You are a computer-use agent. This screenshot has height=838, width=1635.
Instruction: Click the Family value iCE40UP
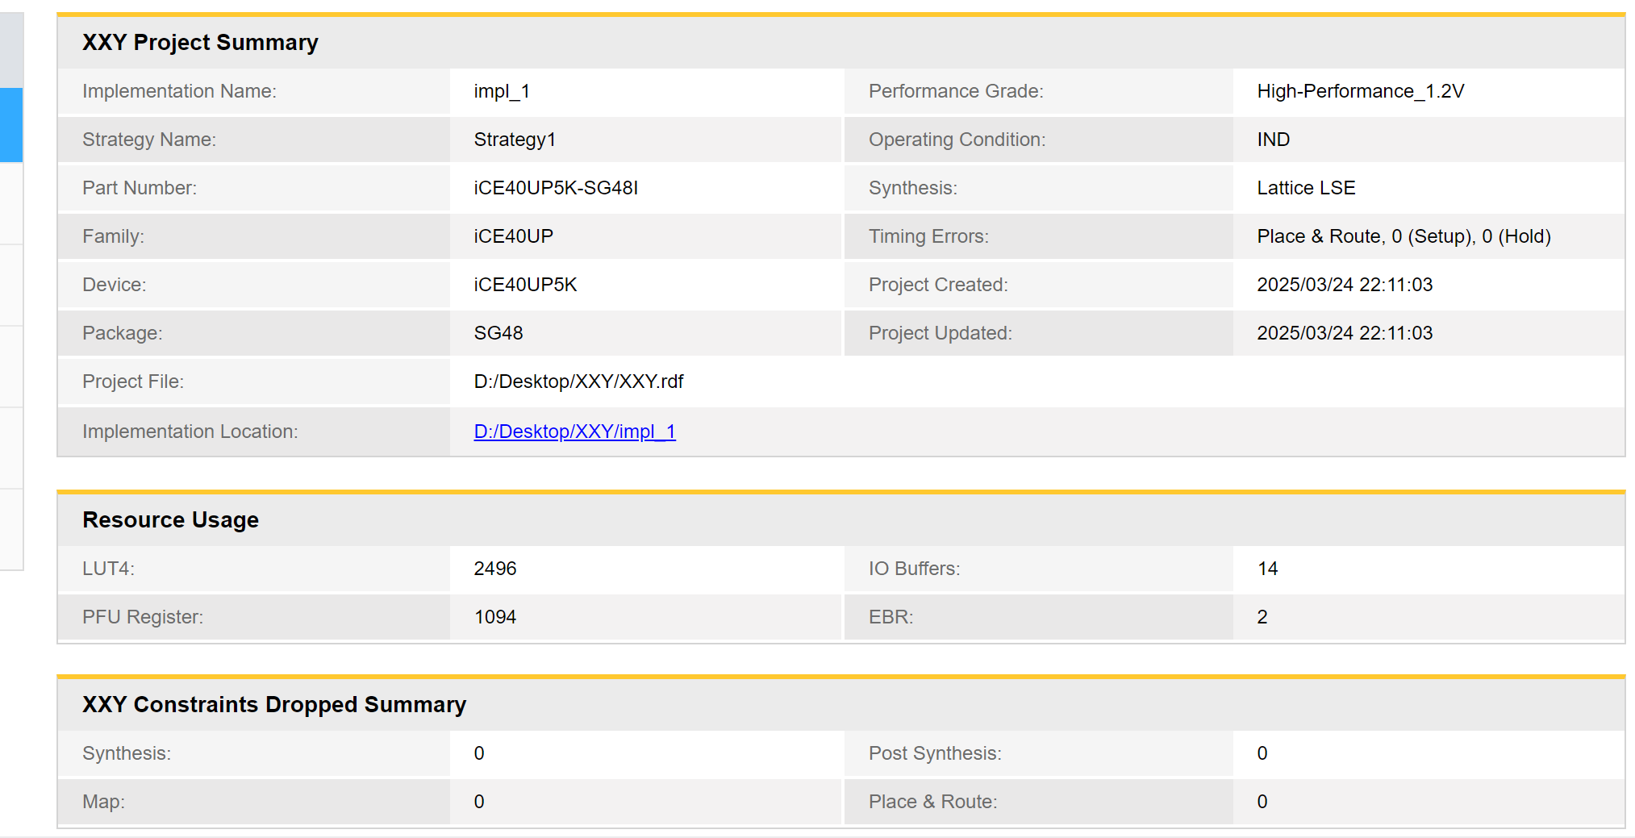(x=513, y=236)
